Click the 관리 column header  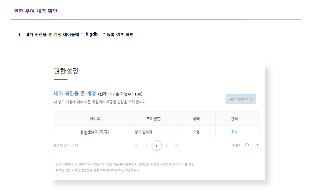click(x=234, y=119)
